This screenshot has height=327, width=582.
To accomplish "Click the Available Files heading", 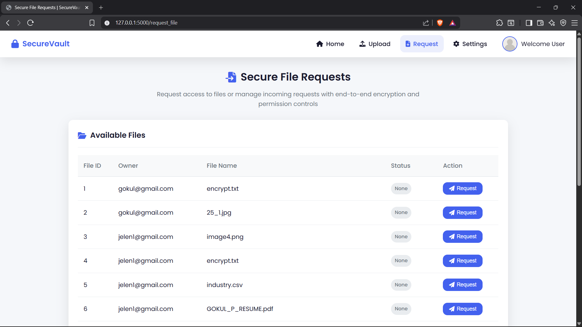I will coord(118,135).
